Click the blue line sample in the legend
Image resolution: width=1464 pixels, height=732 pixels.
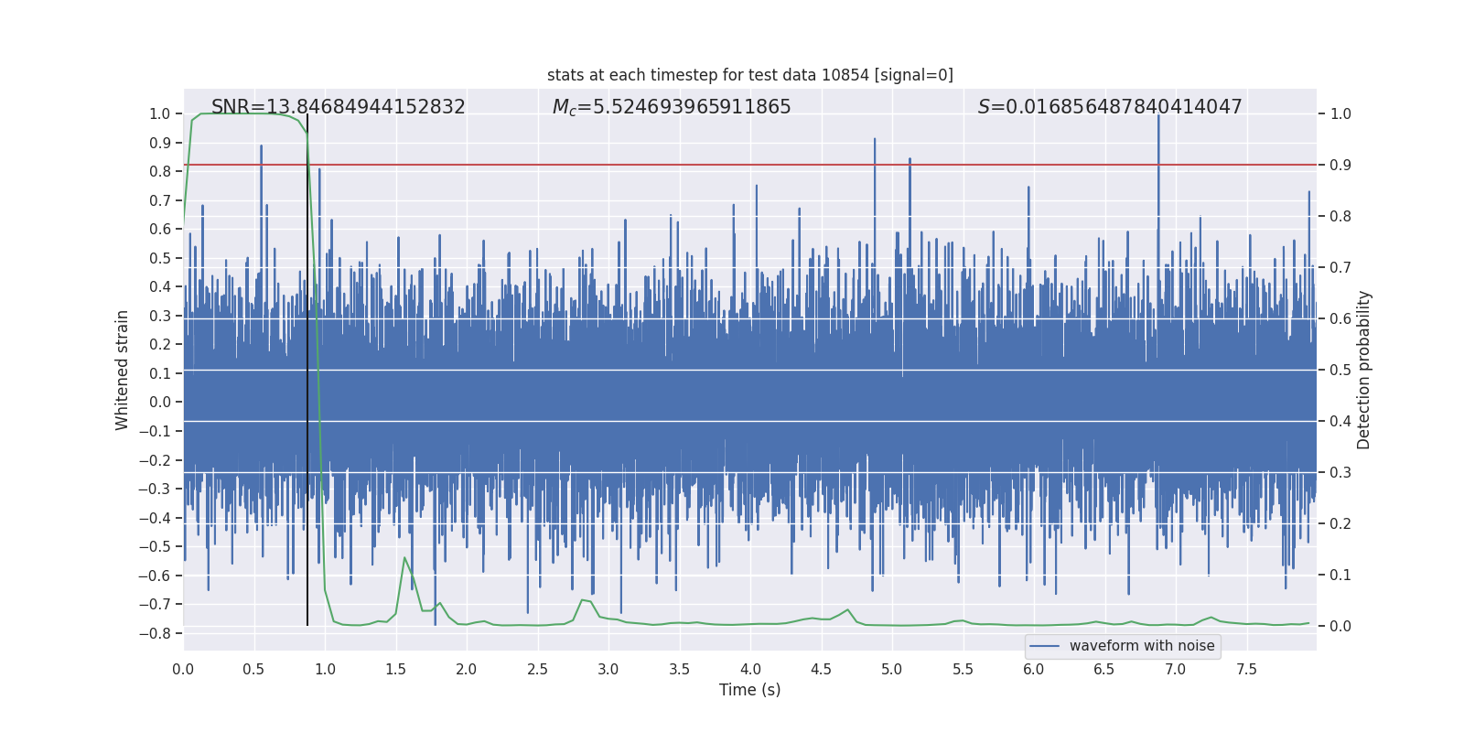(x=1044, y=646)
